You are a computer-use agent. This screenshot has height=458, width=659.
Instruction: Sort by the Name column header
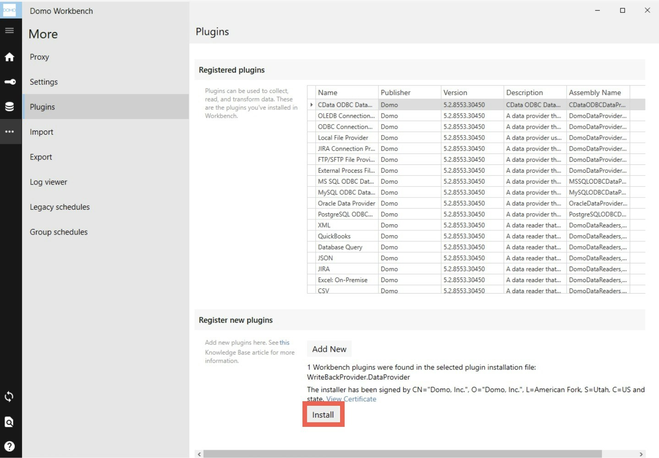coord(347,93)
